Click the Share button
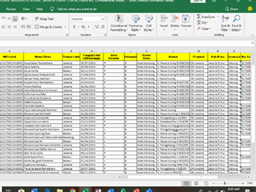This screenshot has width=256, height=192. click(231, 9)
